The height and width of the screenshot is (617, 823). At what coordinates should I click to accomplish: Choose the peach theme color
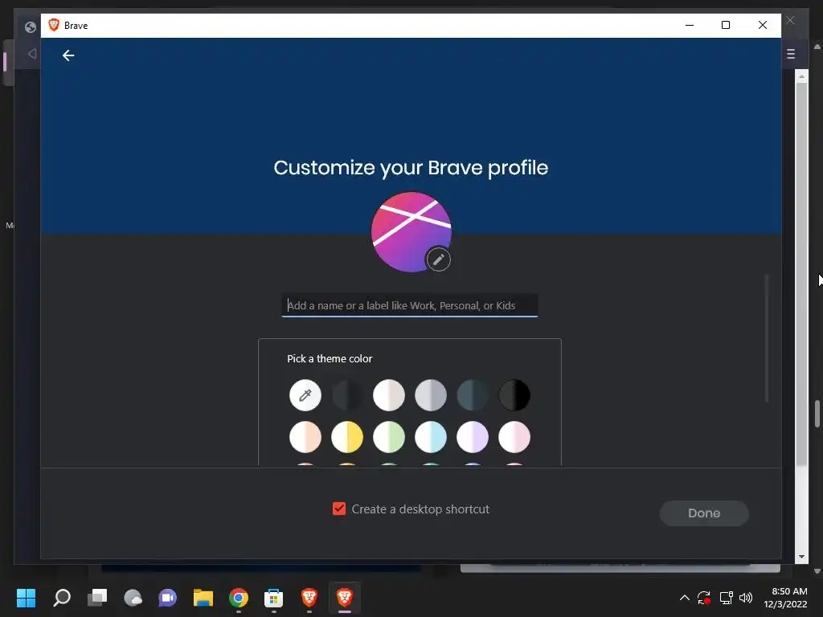(x=305, y=436)
